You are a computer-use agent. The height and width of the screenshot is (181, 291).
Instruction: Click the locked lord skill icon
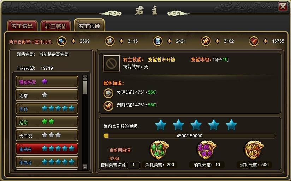[x=112, y=63]
